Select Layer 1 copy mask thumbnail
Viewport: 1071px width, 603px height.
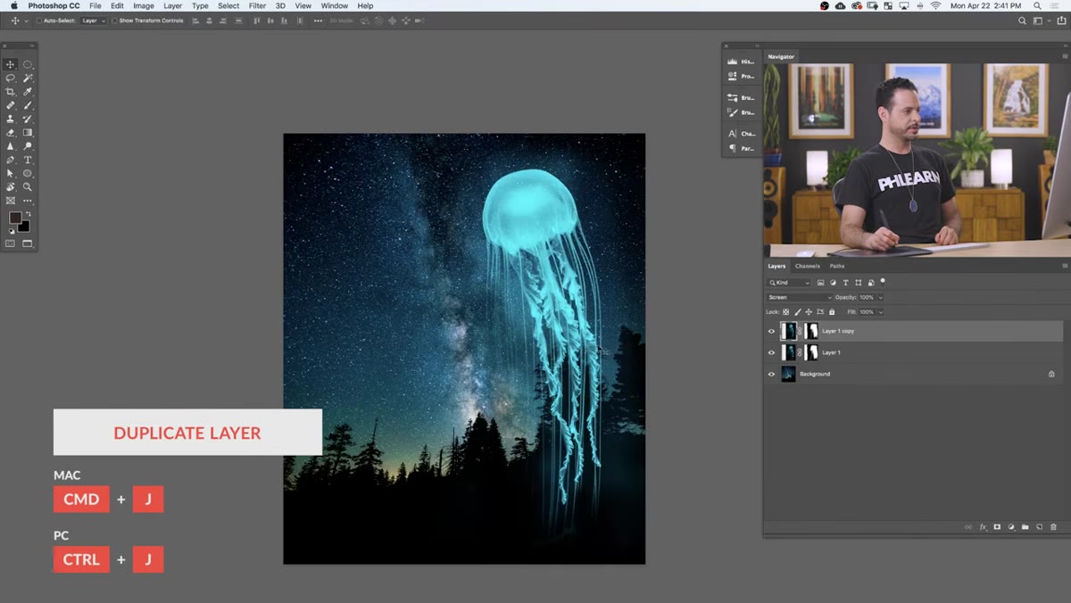tap(811, 331)
